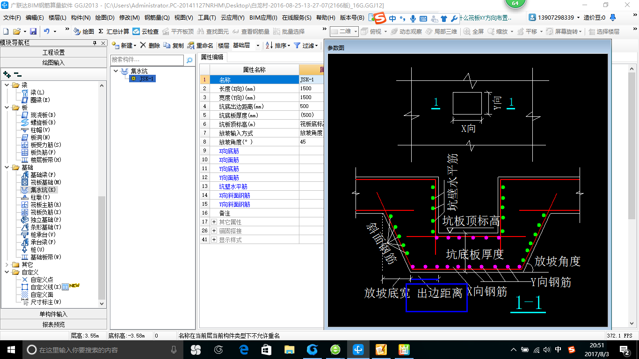This screenshot has width=639, height=359.
Task: Click 查找图元 binoculars tool
Action: coord(213,31)
